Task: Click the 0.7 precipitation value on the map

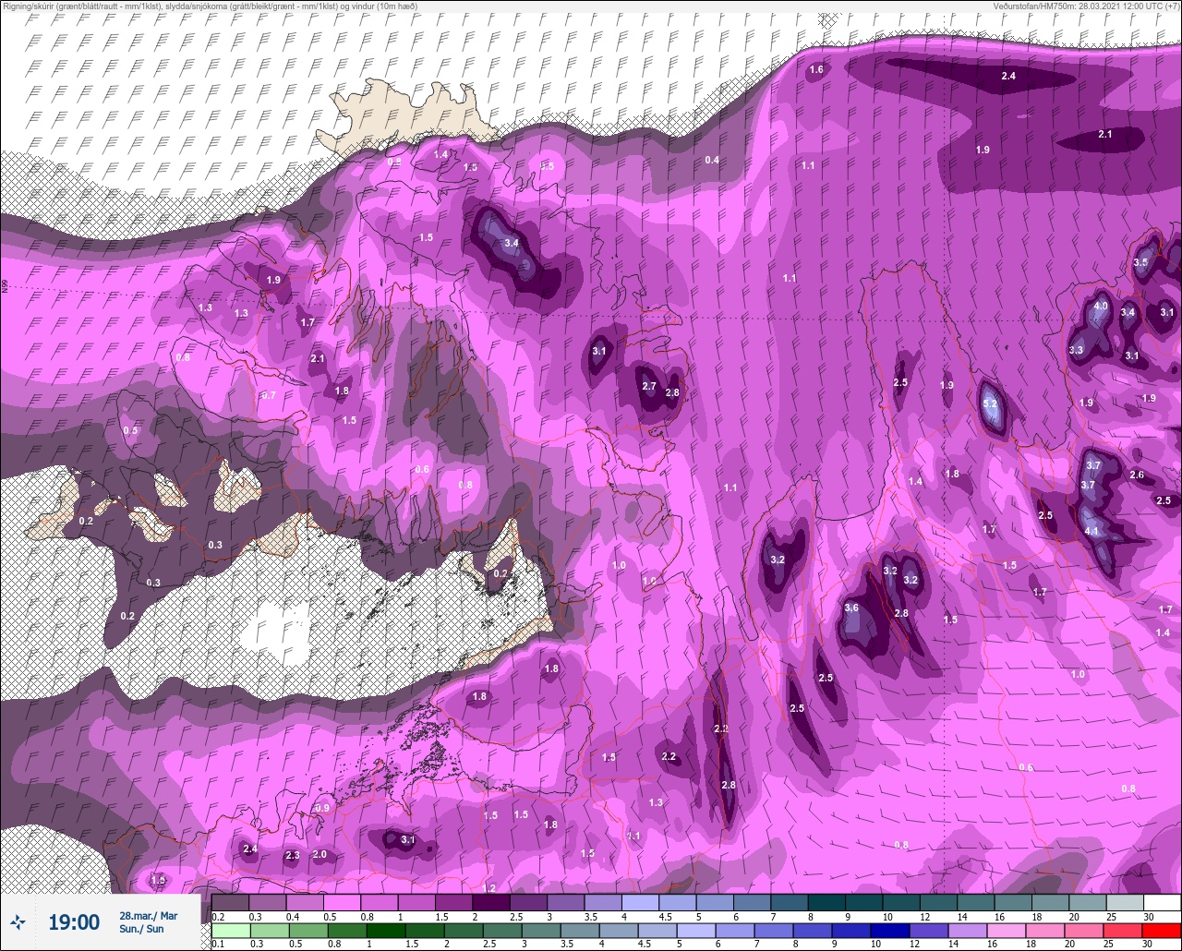Action: [x=269, y=394]
